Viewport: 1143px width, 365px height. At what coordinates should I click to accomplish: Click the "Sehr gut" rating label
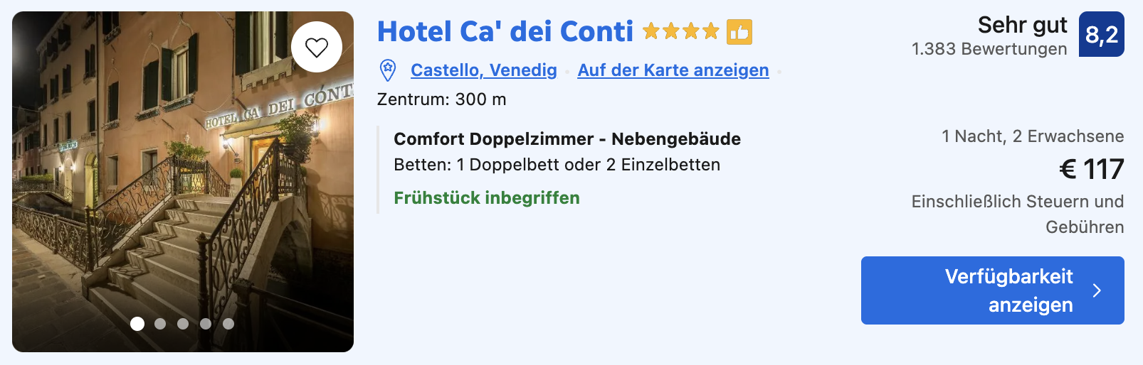(1022, 26)
